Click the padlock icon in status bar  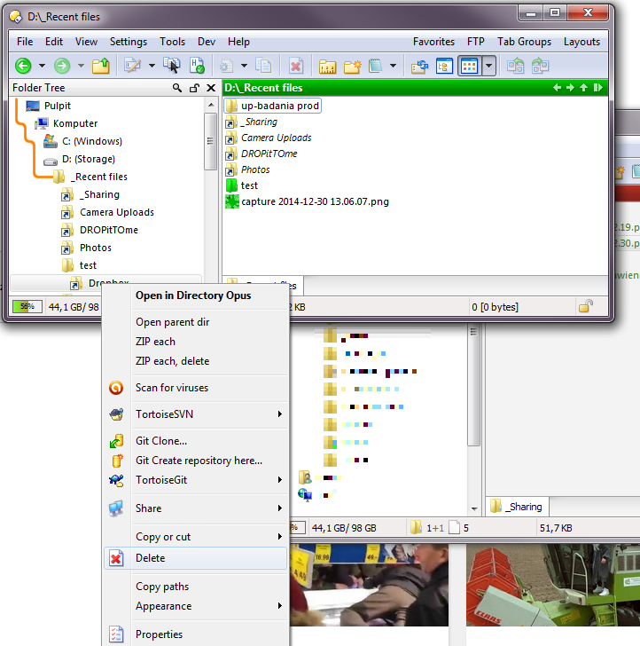pyautogui.click(x=586, y=306)
